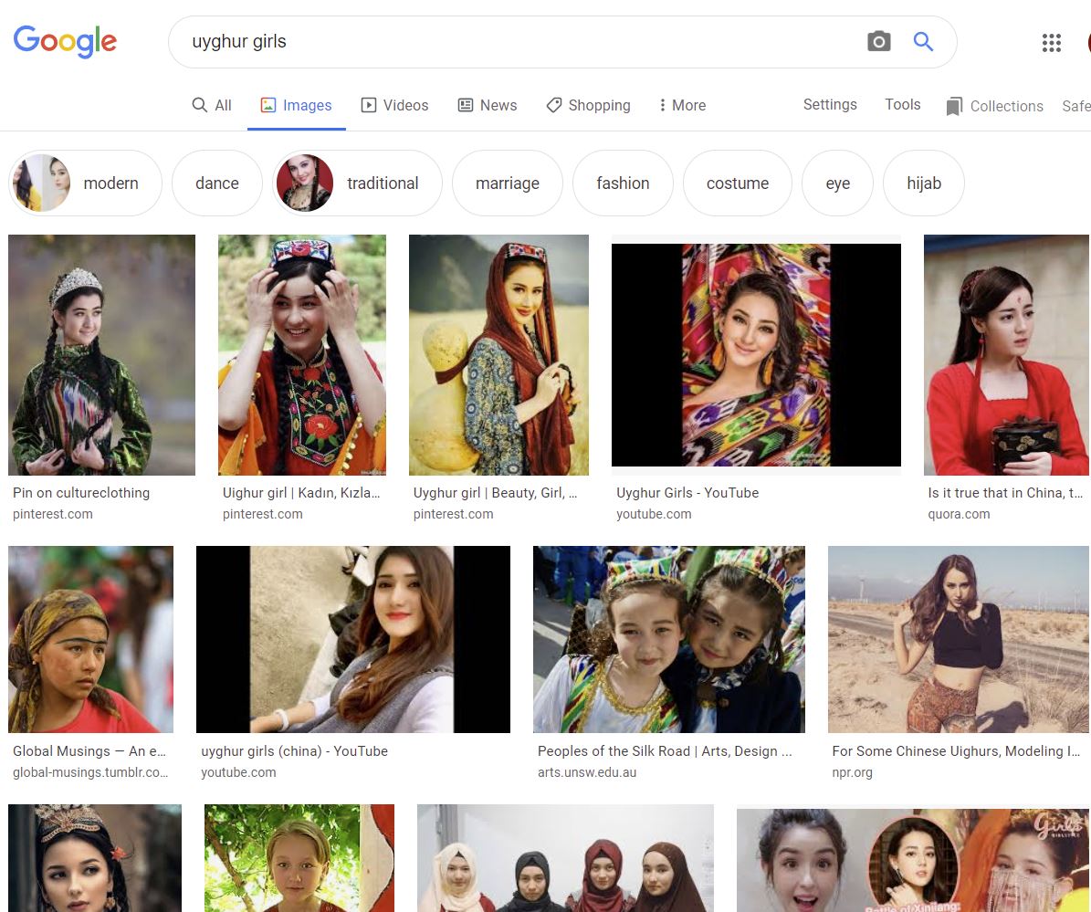Open the npr.org modeling article link

[x=956, y=751]
